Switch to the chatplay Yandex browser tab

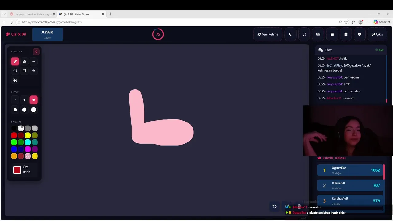coord(32,14)
